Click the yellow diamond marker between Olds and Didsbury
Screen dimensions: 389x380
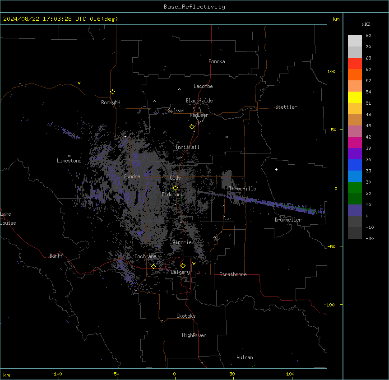pos(176,188)
